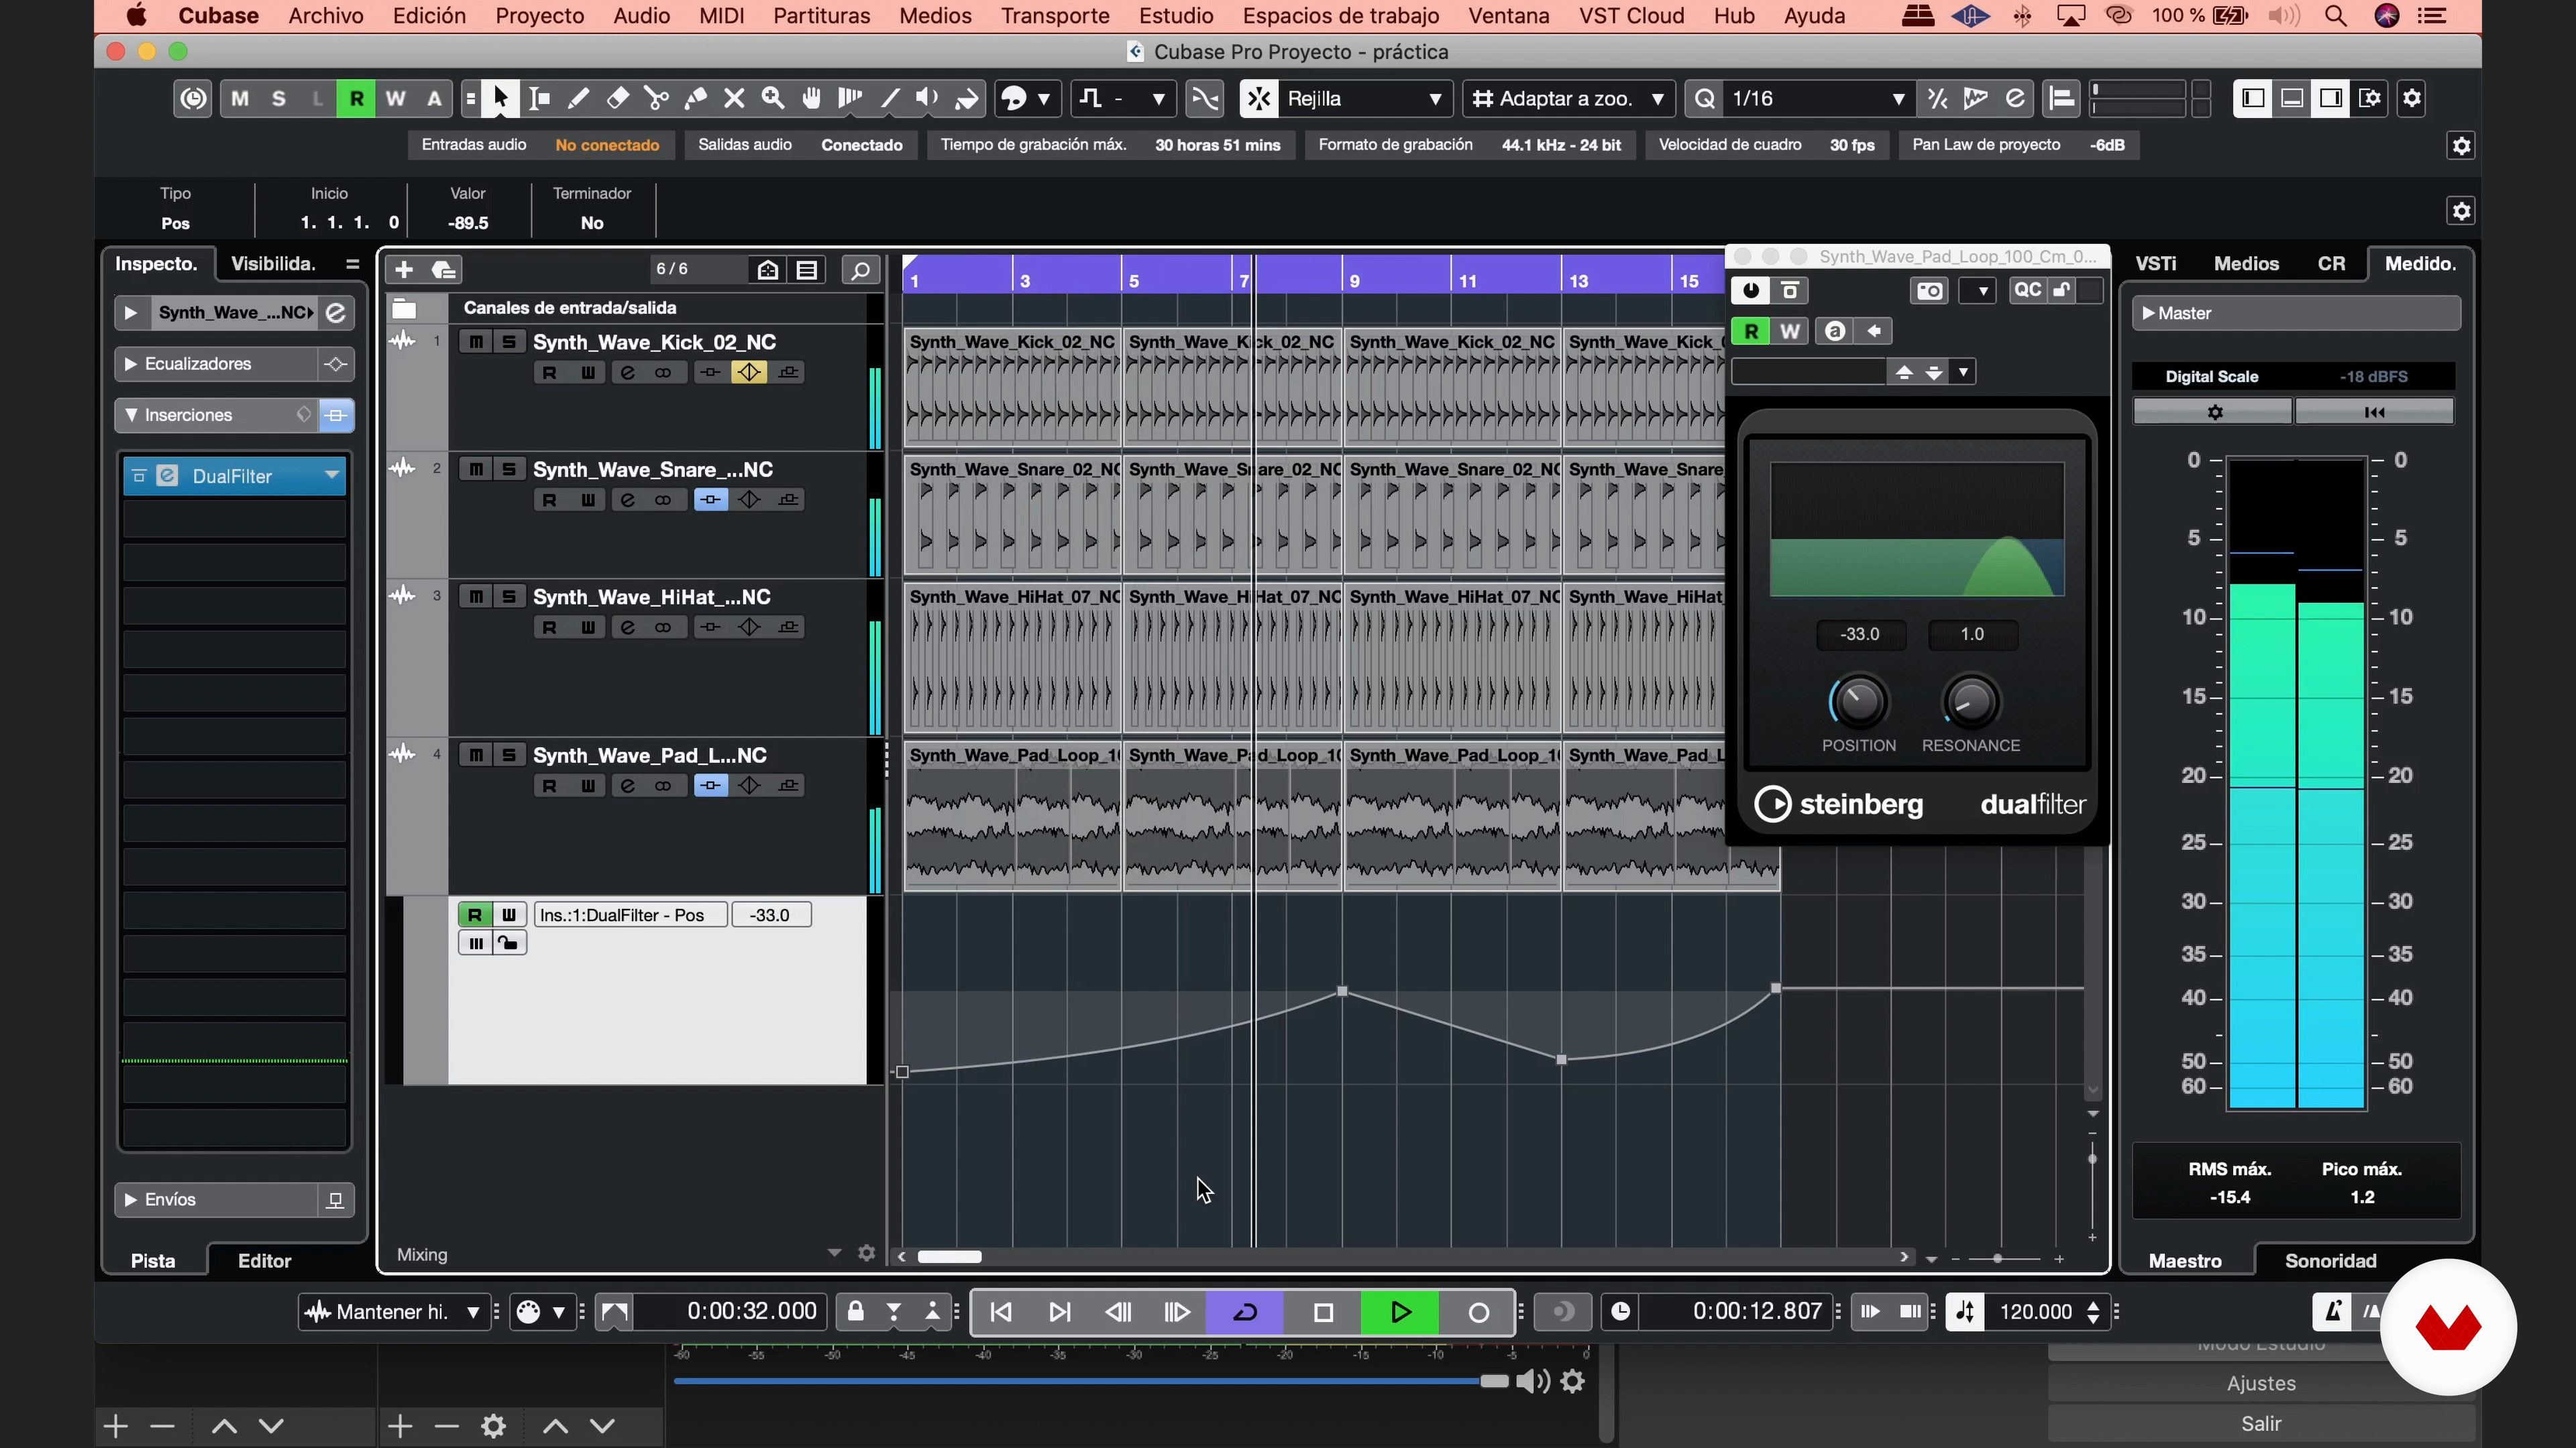Click the Salir button

click(x=2261, y=1423)
